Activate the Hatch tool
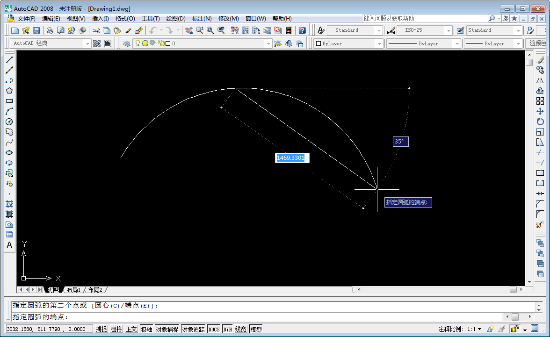 (x=9, y=203)
